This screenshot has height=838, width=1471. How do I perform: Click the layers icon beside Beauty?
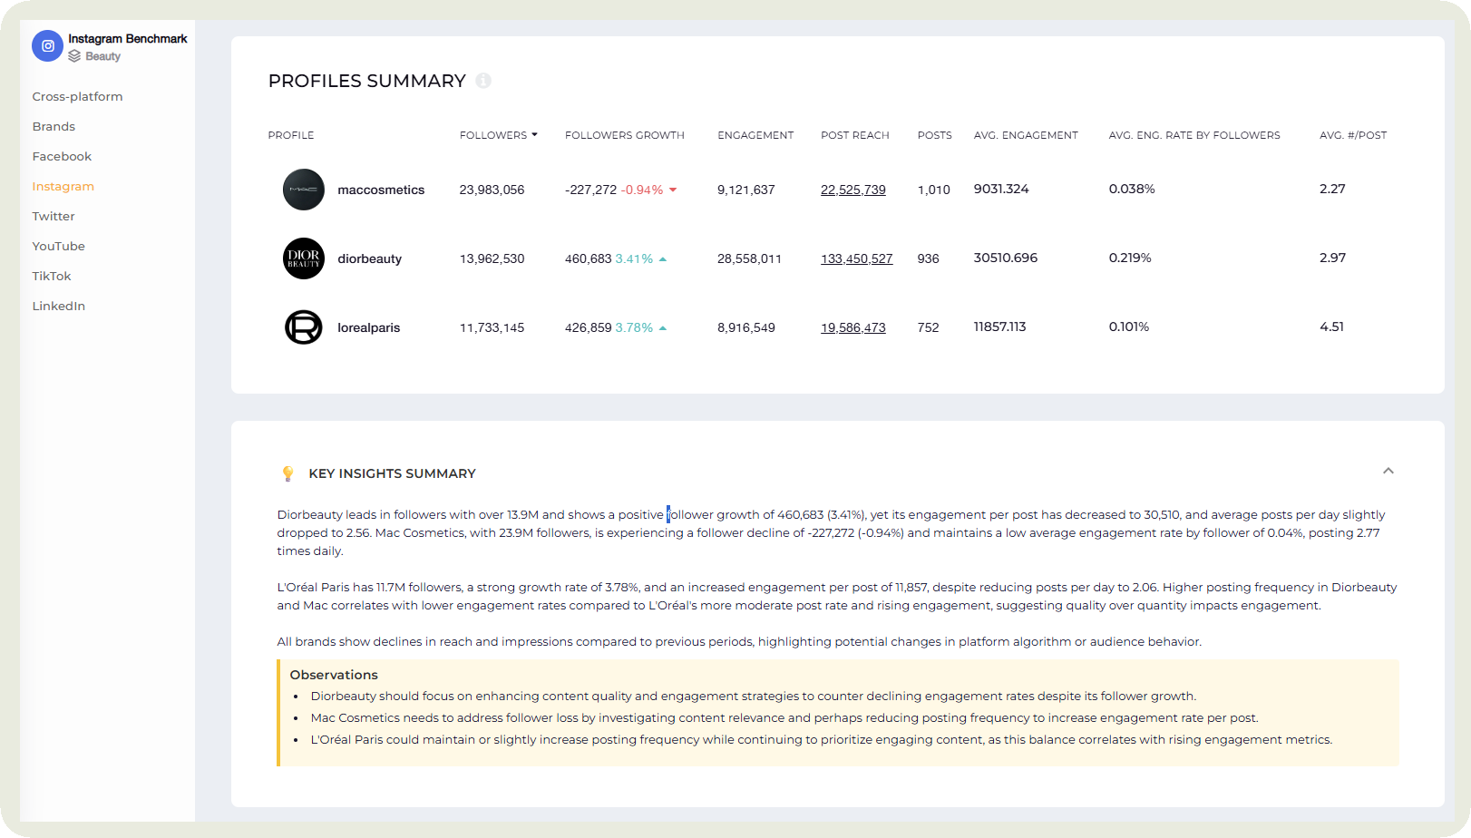[x=74, y=56]
